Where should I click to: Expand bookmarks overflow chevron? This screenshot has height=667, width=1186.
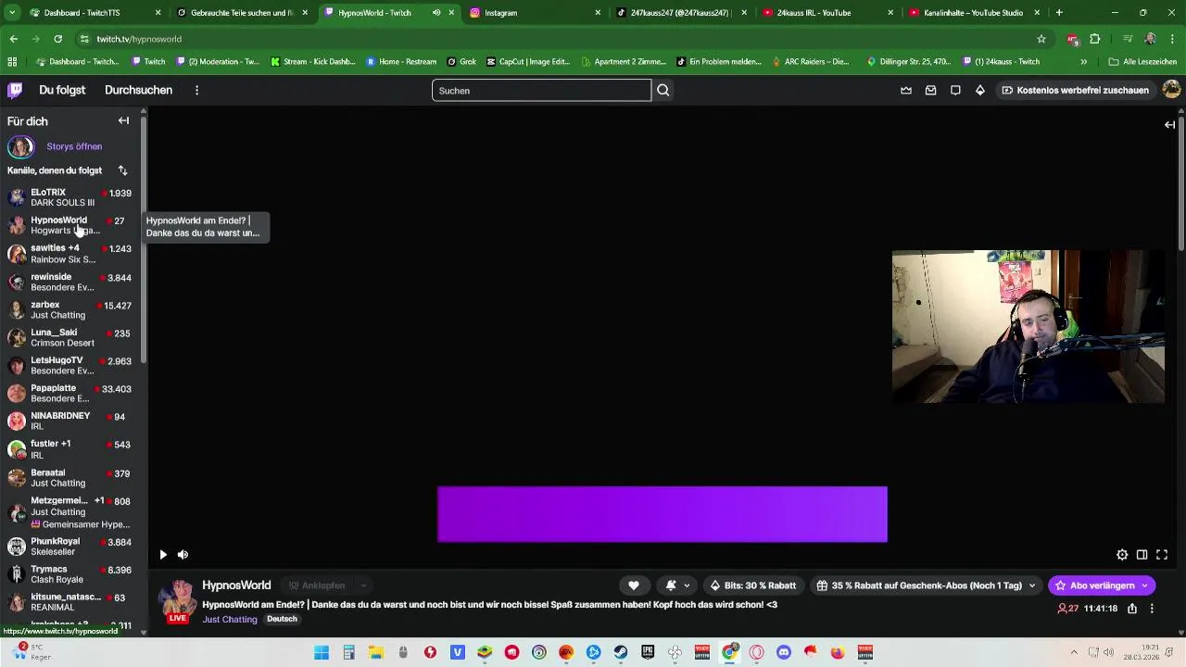point(1083,62)
